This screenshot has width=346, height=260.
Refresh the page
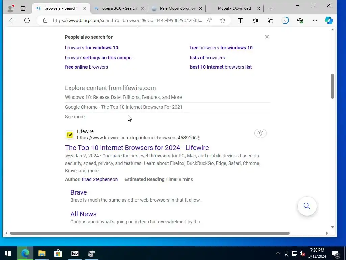click(27, 20)
